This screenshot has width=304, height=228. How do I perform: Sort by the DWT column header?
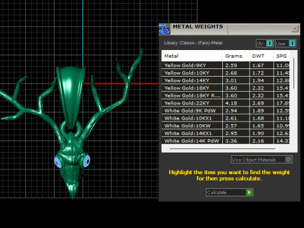(262, 56)
